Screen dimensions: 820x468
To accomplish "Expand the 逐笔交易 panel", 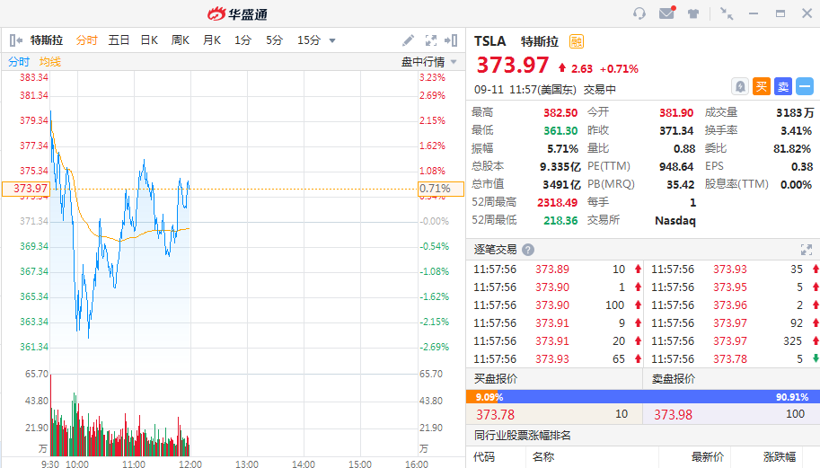I will (806, 250).
